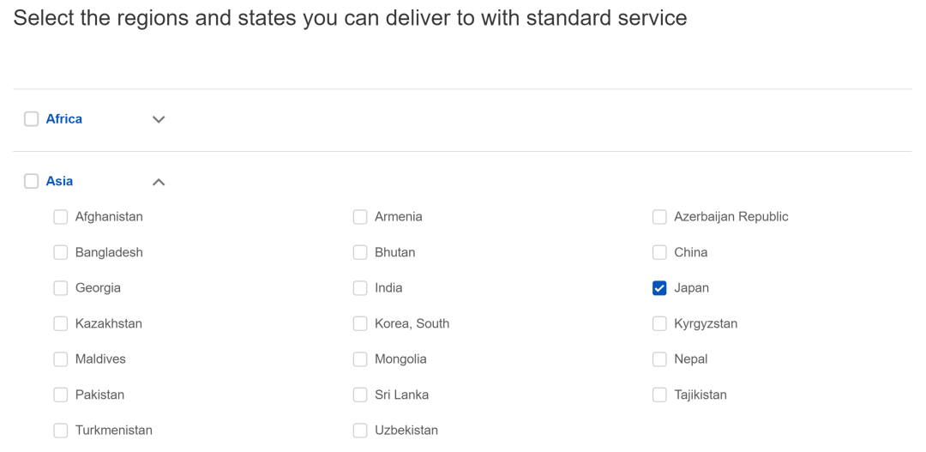Enable delivery to Nepal

(x=659, y=359)
